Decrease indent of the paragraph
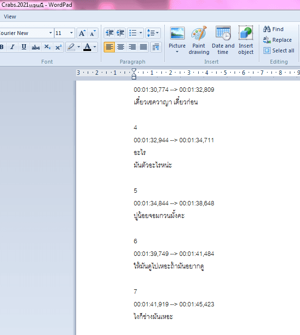300x335 pixels. click(110, 33)
